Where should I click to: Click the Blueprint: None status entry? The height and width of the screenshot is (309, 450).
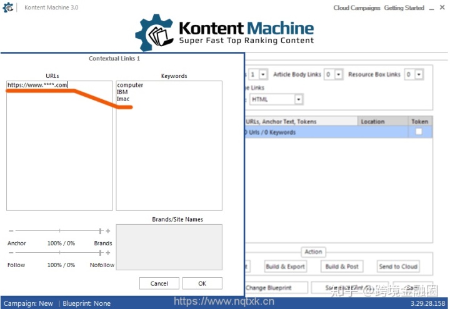pos(87,303)
